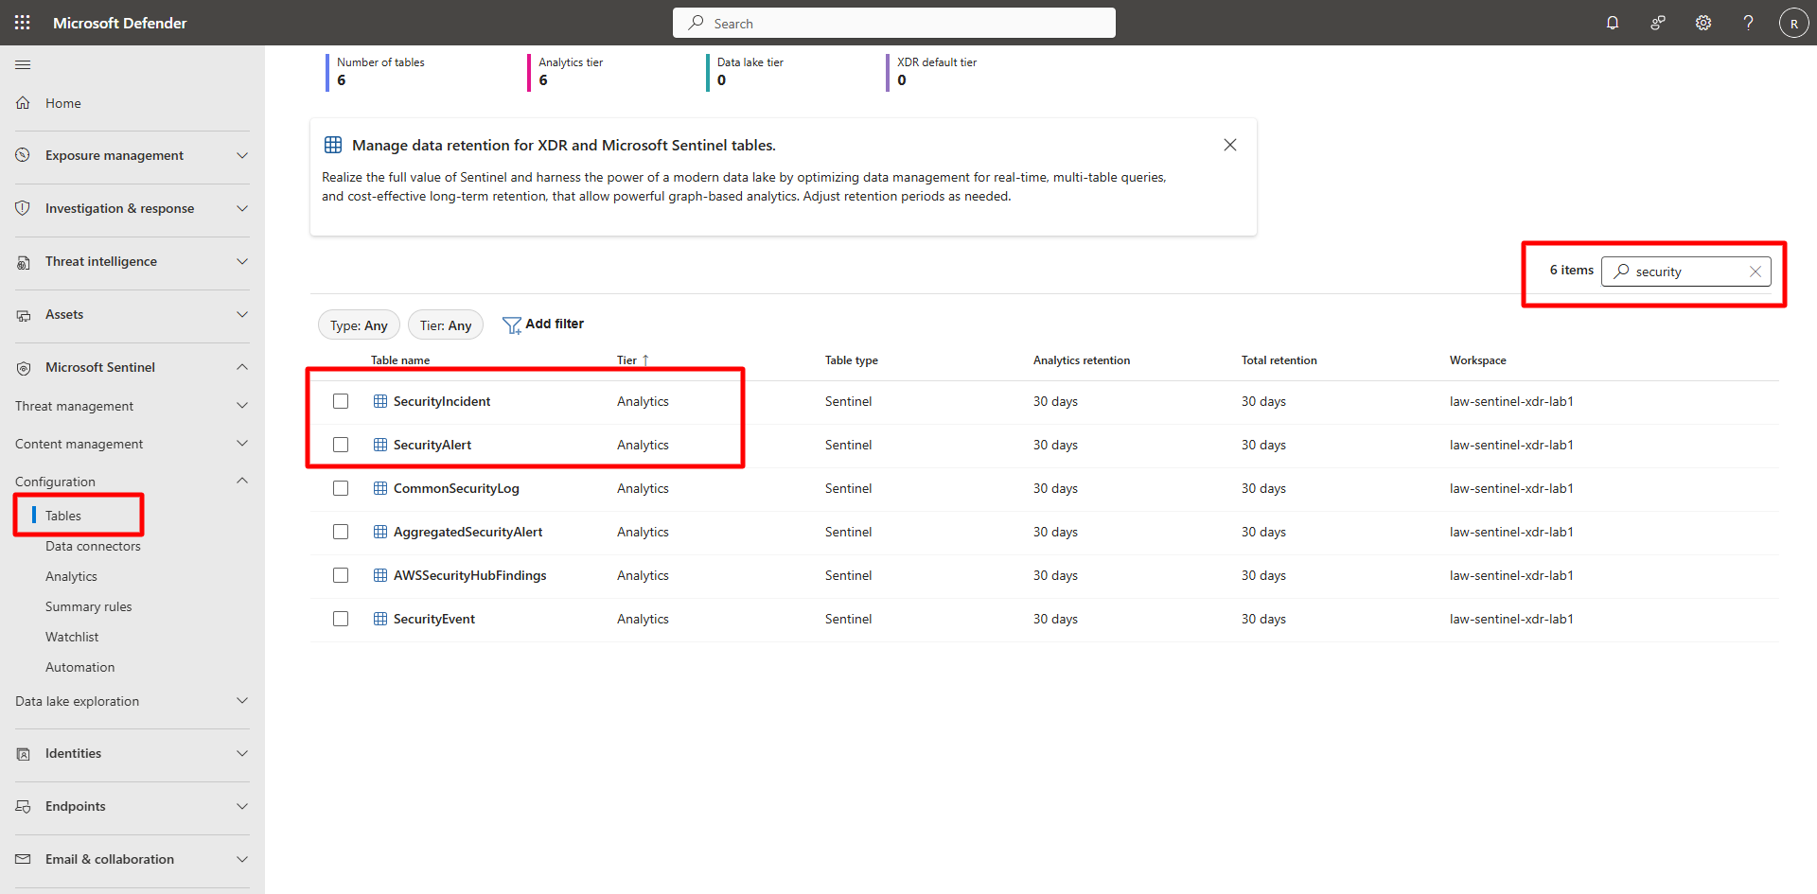Screen dimensions: 1817x894
Task: Expand the Exposure management chevron
Action: [x=242, y=155]
